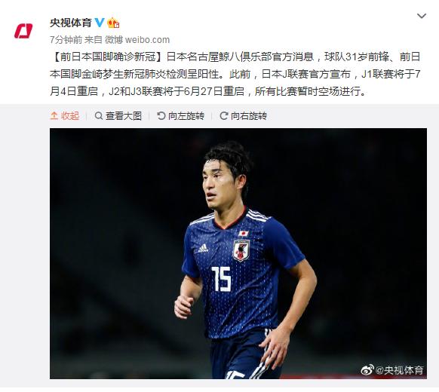Screen dimensions: 439x392
Task: Click the rotate-left arrow icon
Action: point(161,115)
